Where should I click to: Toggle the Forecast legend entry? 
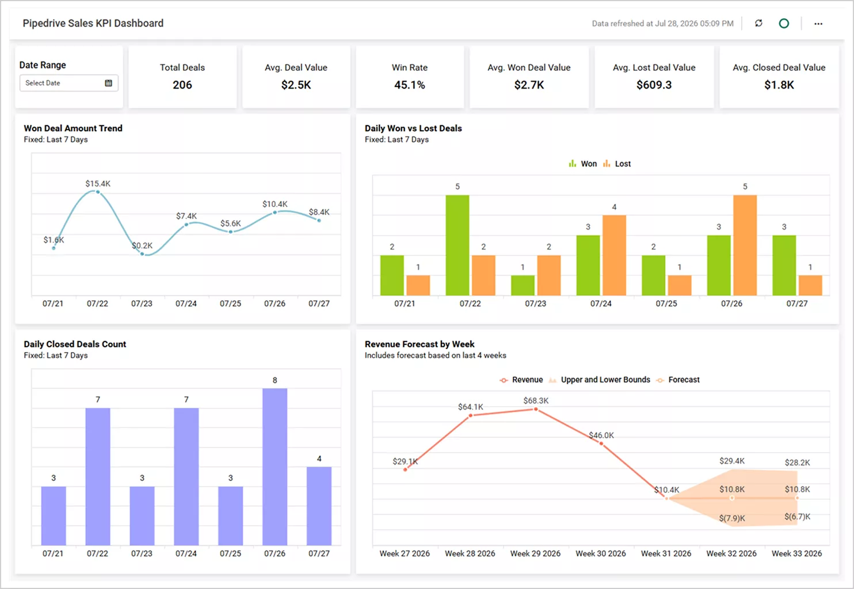[678, 380]
